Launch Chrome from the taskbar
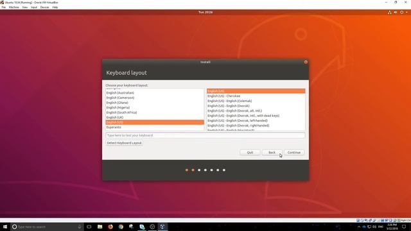The height and width of the screenshot is (231, 411). pos(121,227)
